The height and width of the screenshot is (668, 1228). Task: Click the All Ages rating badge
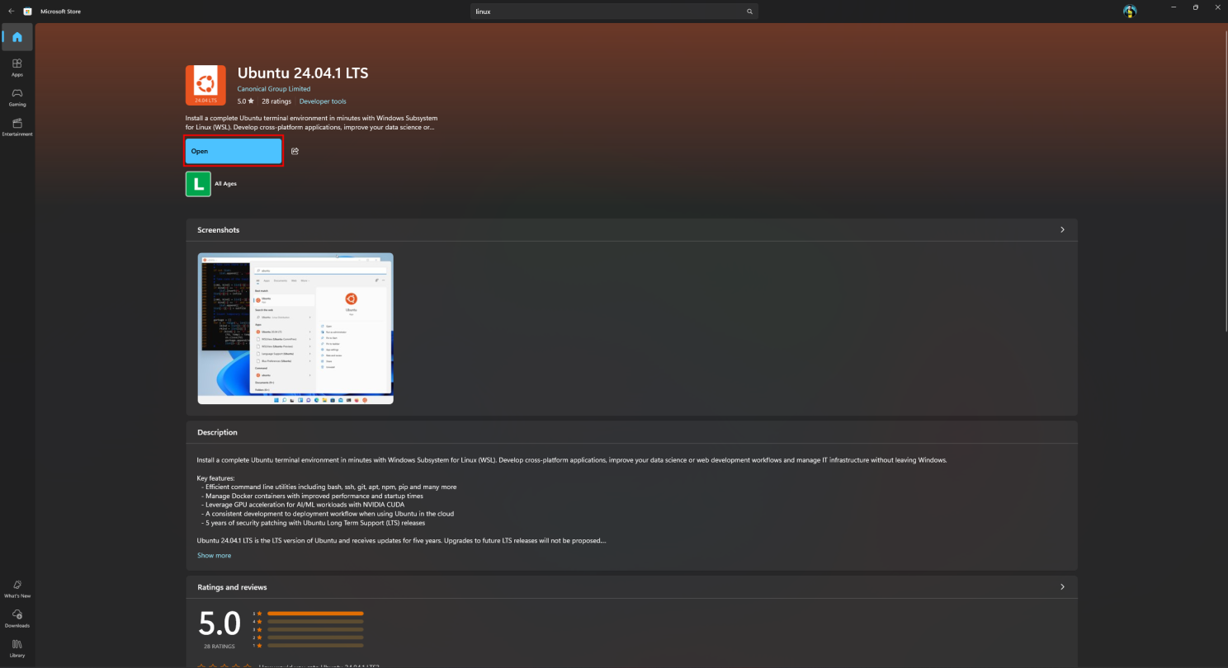[x=198, y=184]
